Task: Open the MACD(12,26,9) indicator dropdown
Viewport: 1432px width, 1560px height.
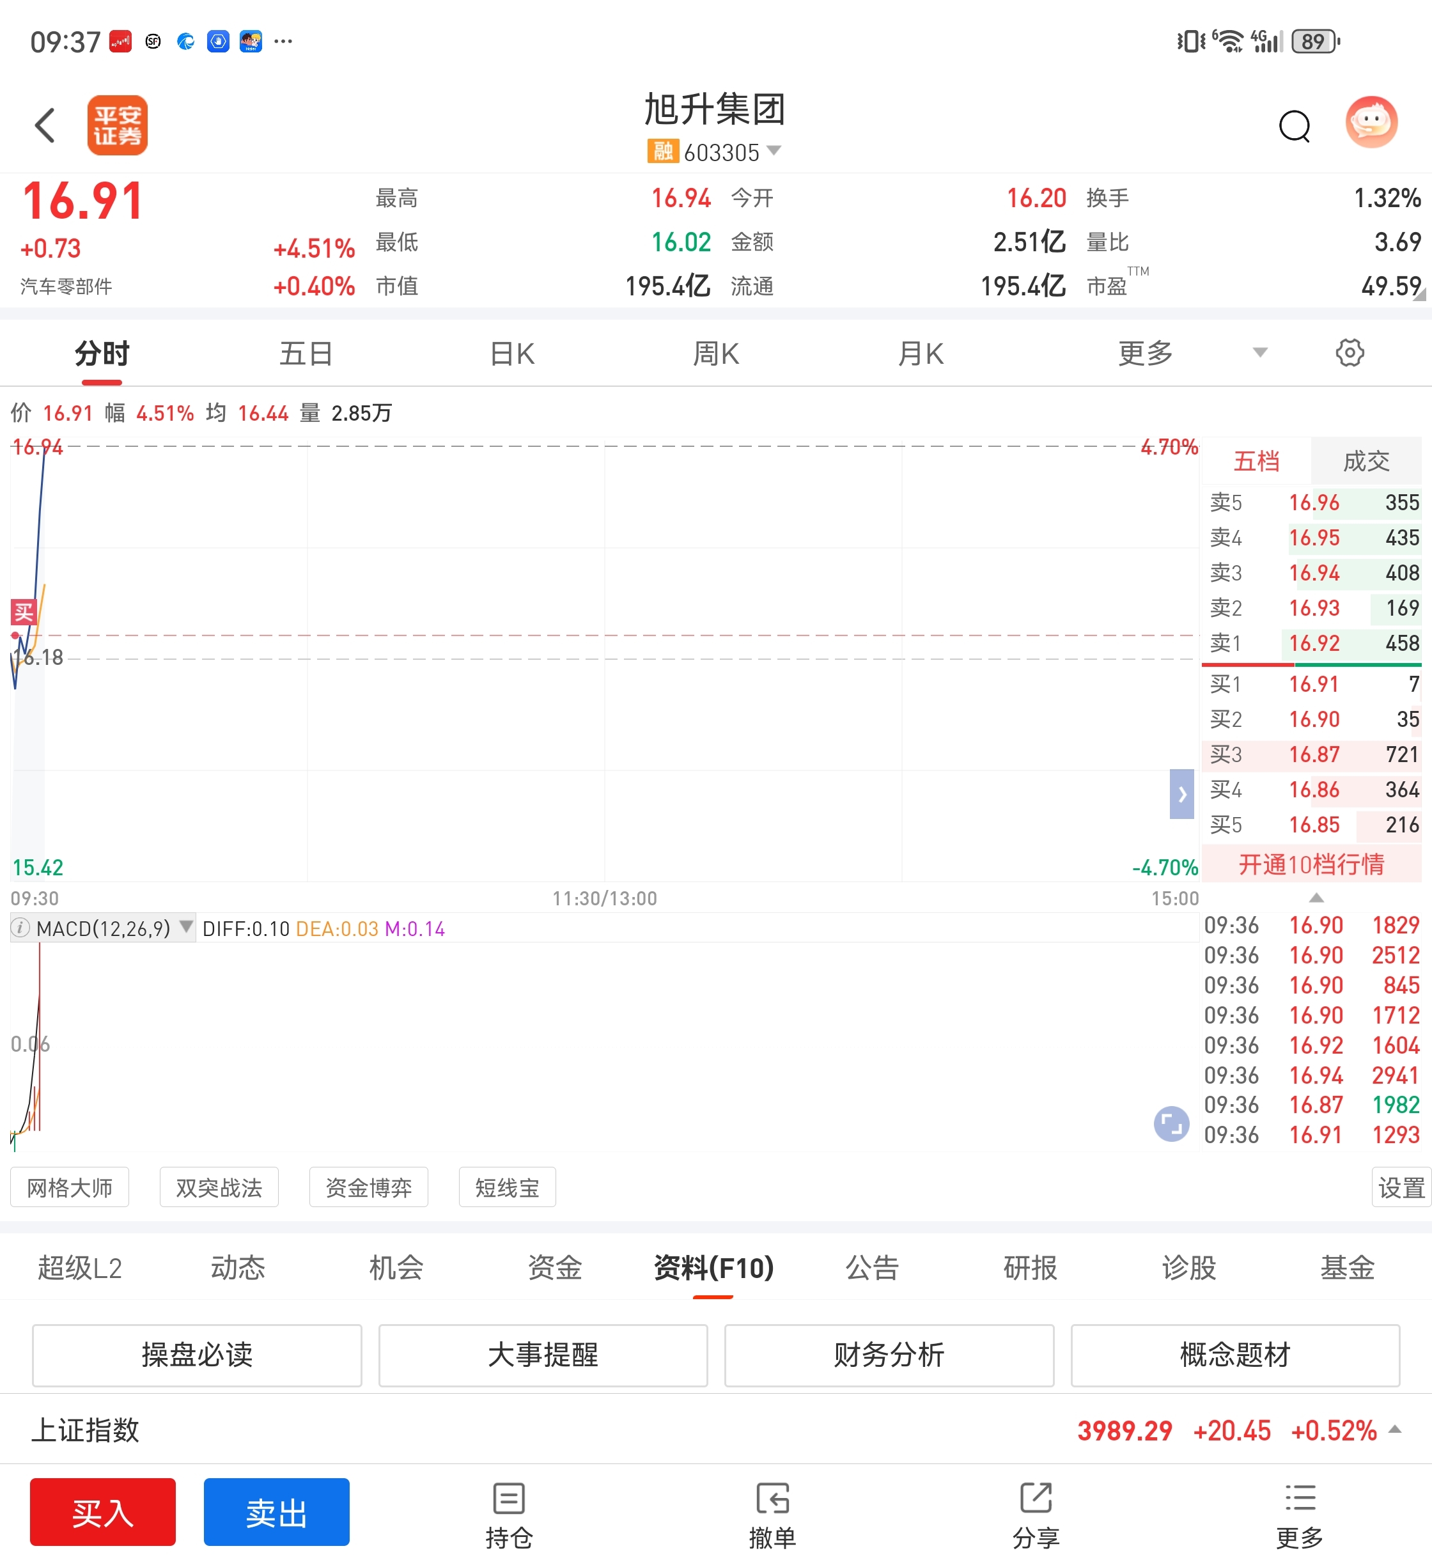Action: [103, 928]
